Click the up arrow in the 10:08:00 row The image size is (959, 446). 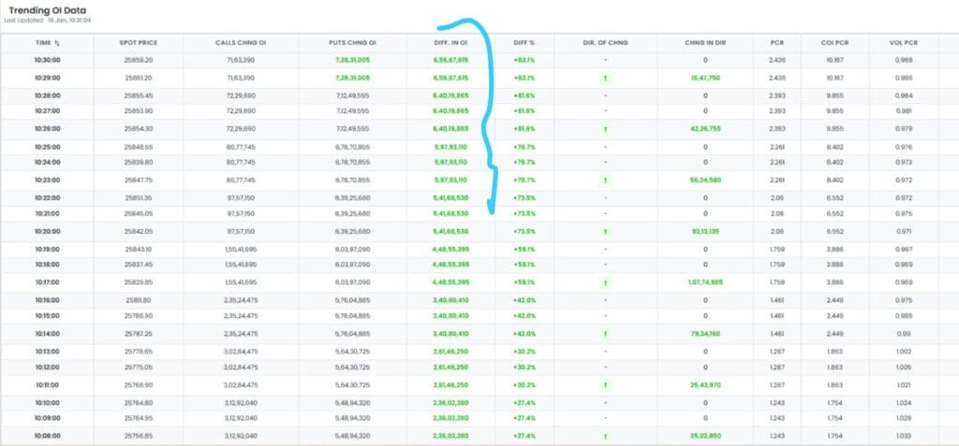pos(606,435)
